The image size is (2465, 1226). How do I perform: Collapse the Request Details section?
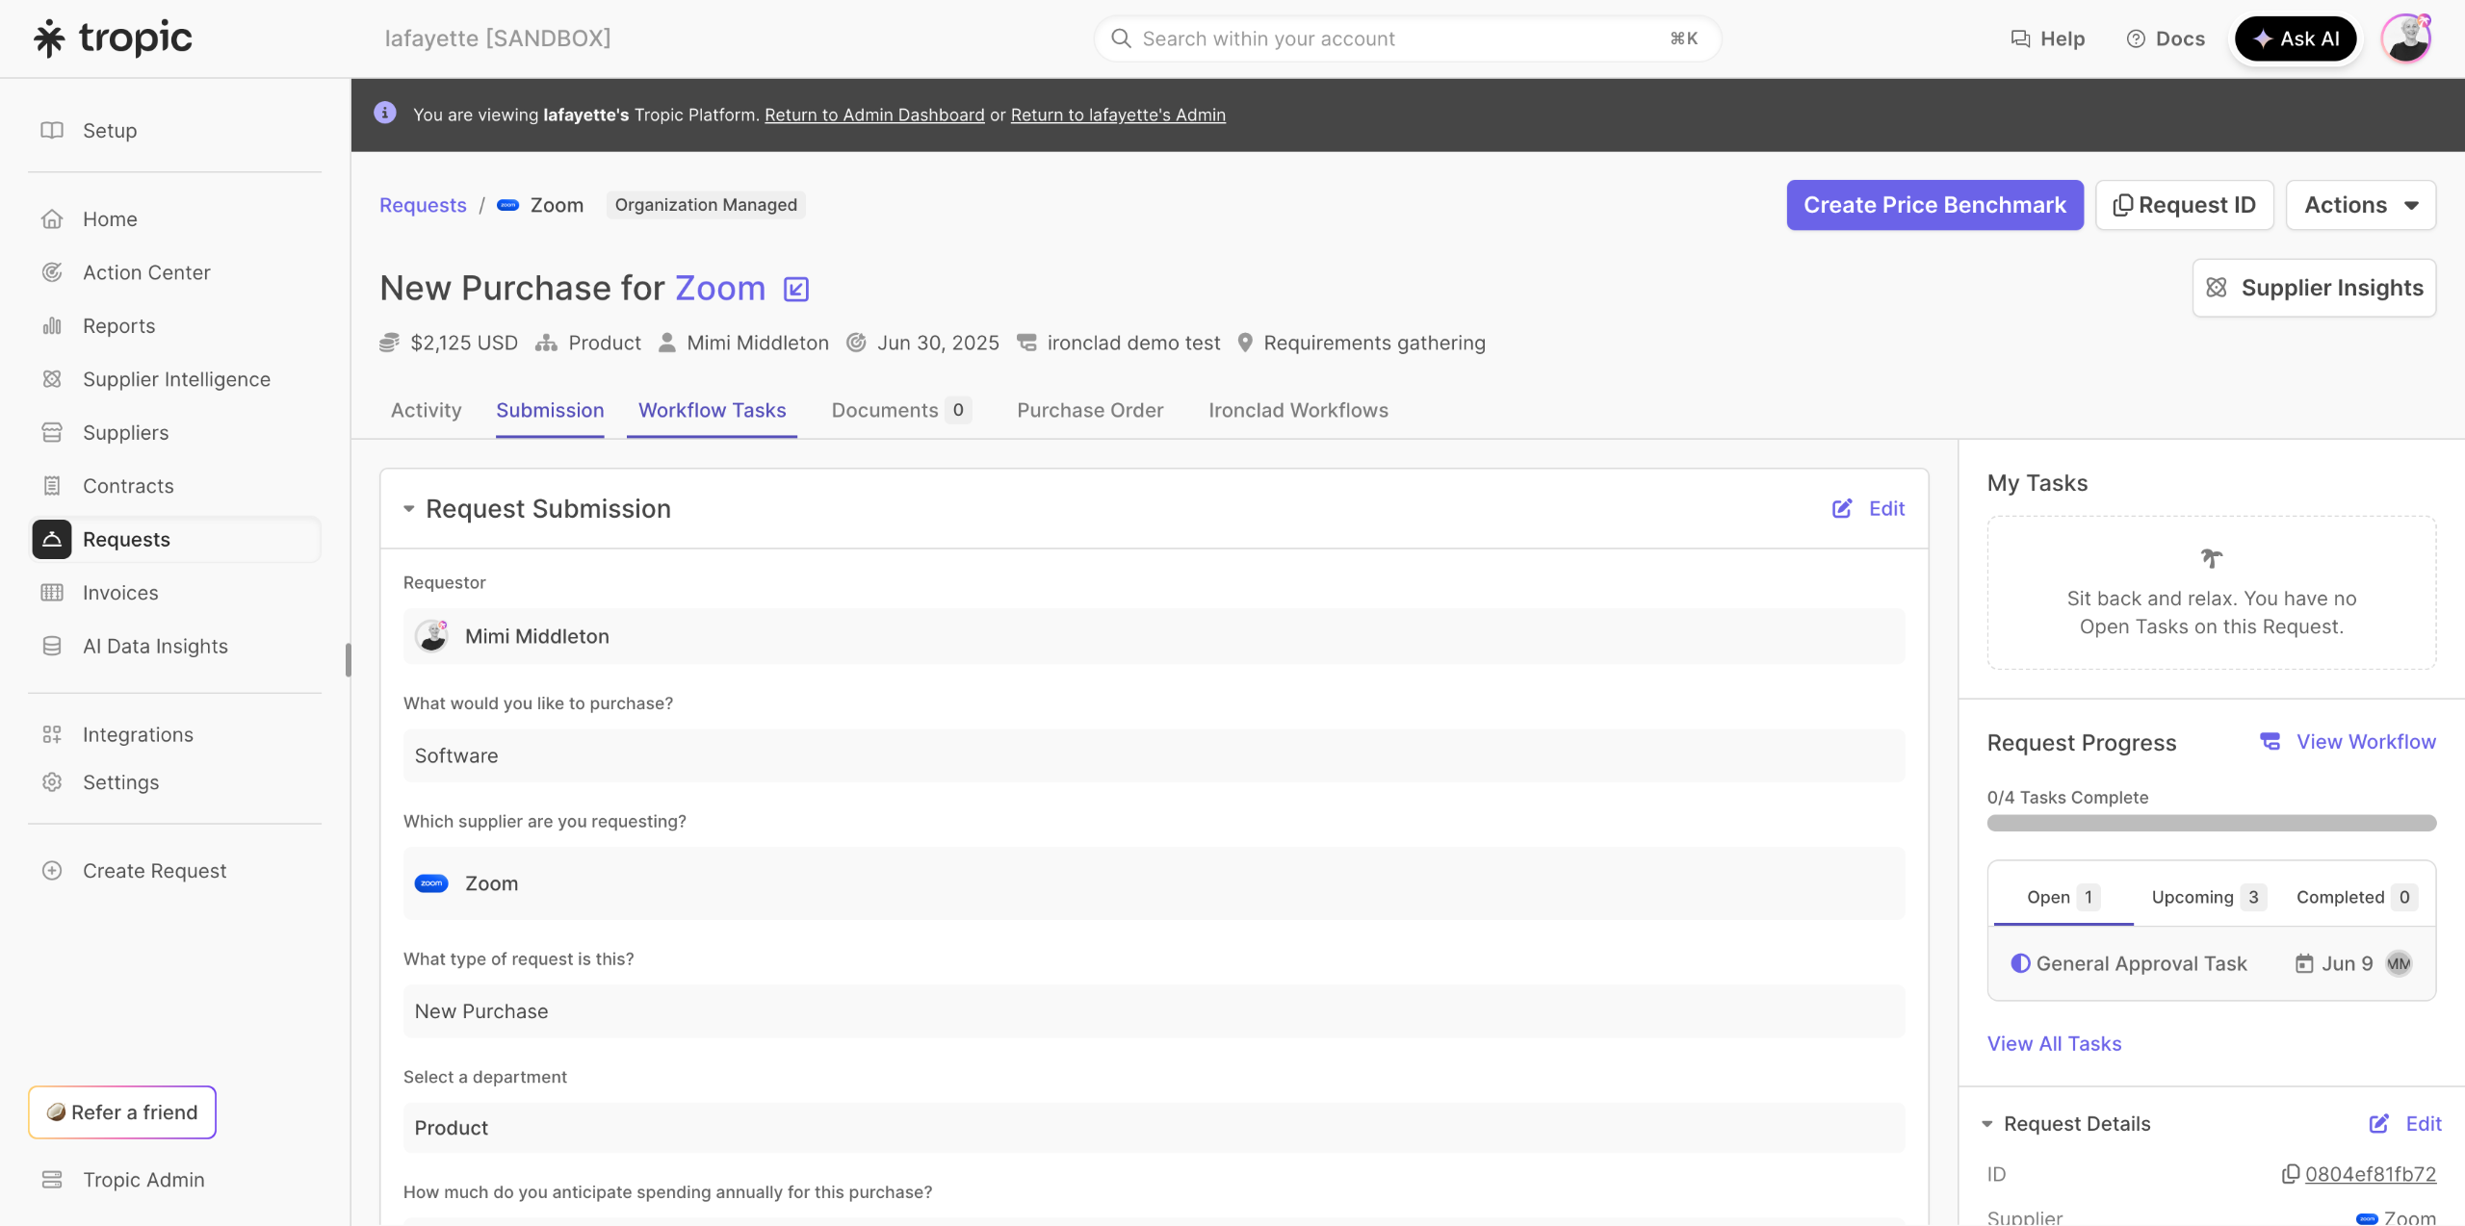tap(1987, 1123)
